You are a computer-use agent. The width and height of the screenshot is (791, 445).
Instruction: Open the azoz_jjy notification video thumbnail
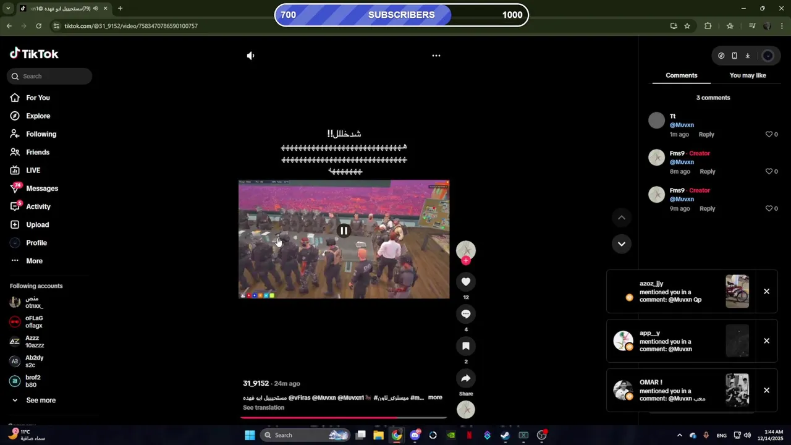[x=737, y=291]
